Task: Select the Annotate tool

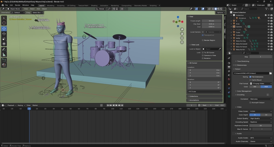Action: coord(4,49)
